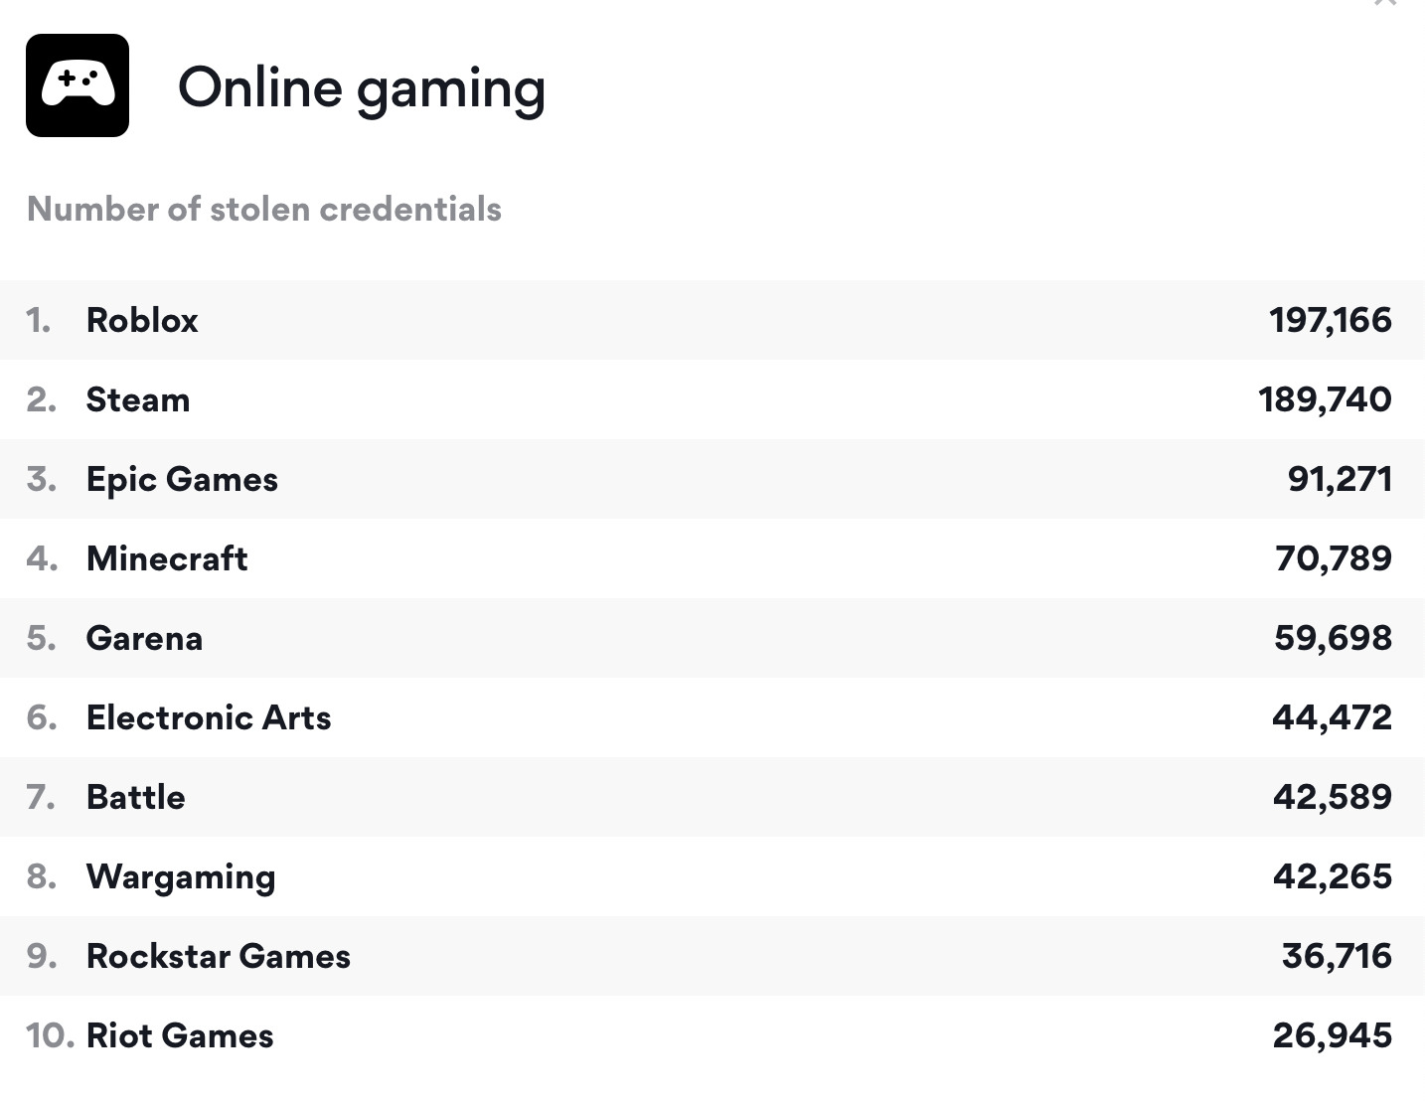Image resolution: width=1425 pixels, height=1103 pixels.
Task: Click Roblox's 197,166 credential count
Action: (1331, 320)
